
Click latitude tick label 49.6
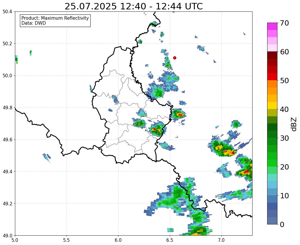click(7, 140)
